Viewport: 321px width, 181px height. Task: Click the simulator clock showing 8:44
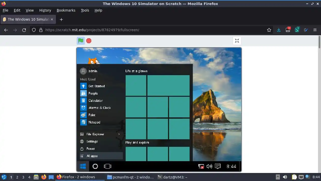click(x=231, y=166)
